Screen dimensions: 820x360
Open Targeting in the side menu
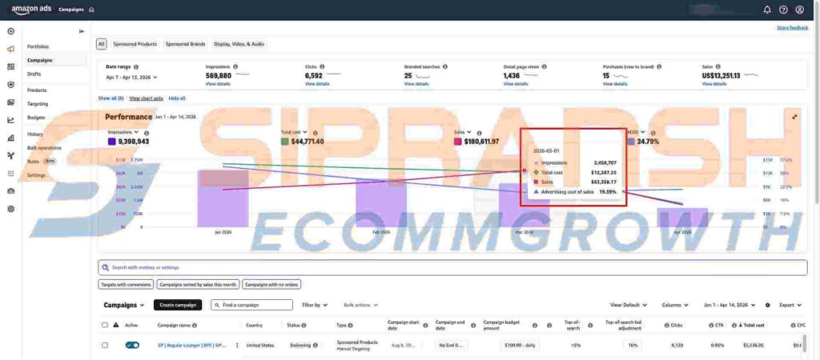pos(38,103)
